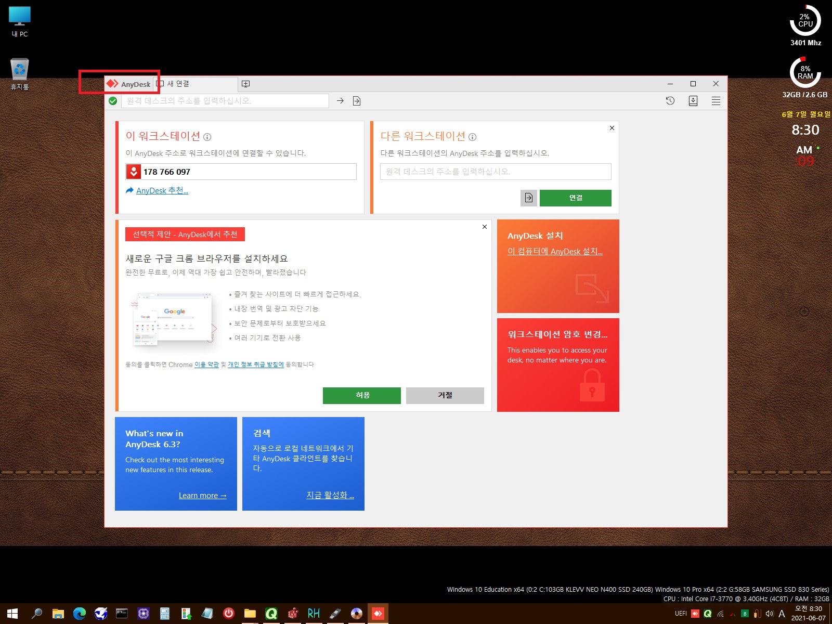Open the 개인 정보 취급 방침에 link
This screenshot has width=832, height=624.
coord(256,365)
